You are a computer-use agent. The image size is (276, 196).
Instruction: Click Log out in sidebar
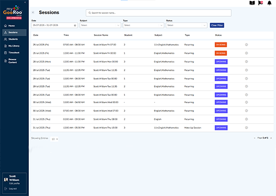point(10,189)
